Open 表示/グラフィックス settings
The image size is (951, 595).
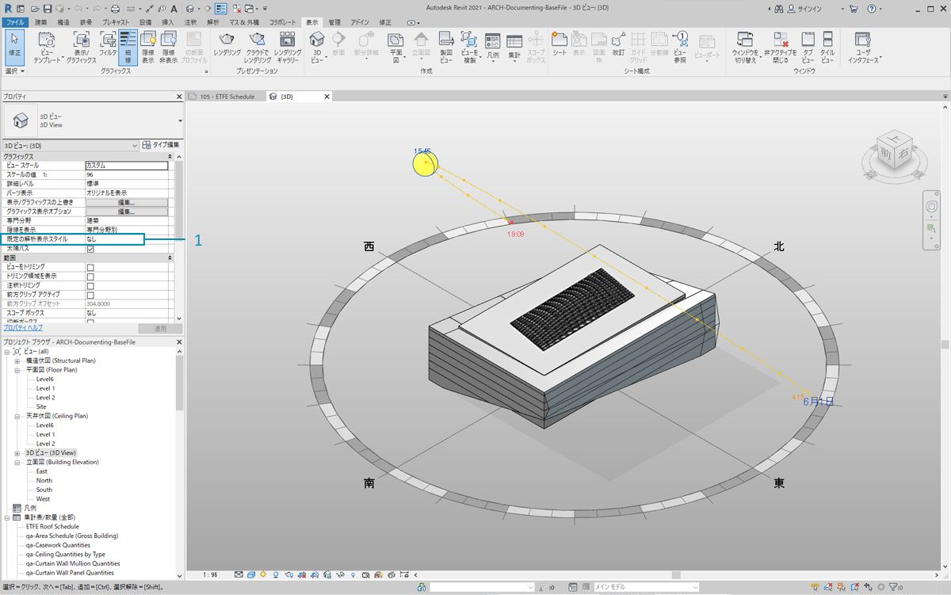point(81,47)
